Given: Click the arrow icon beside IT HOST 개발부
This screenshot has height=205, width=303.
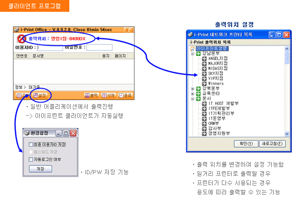Looking at the screenshot, I should click(x=204, y=104).
